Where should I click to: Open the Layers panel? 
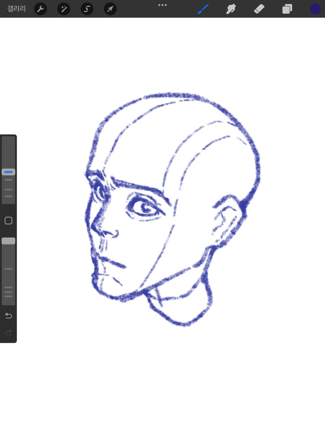[287, 9]
